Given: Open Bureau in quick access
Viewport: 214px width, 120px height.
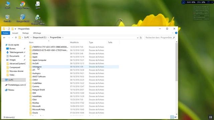Looking at the screenshot, I should (x=12, y=49).
